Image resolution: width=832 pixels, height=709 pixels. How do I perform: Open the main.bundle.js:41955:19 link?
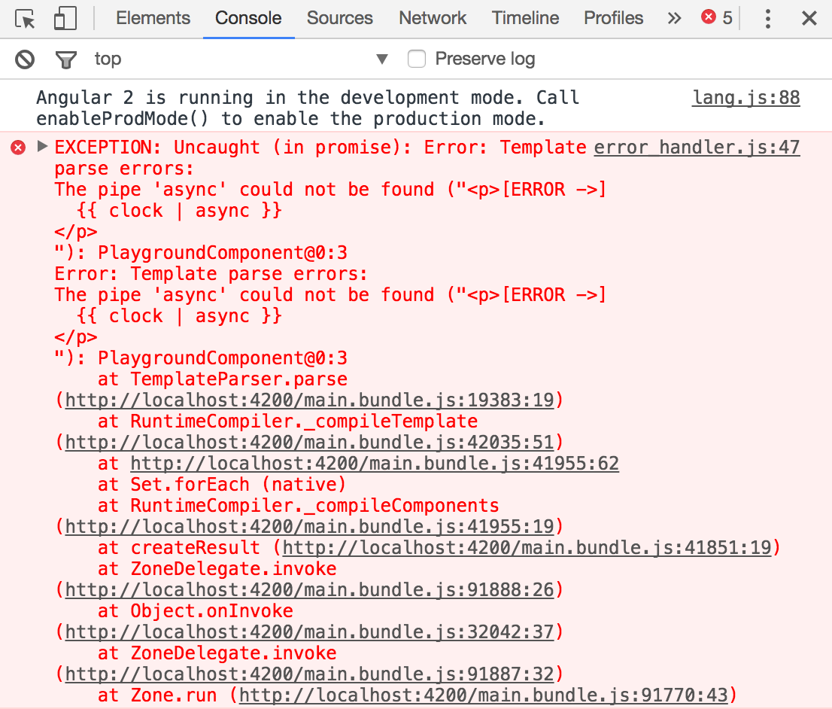click(309, 526)
